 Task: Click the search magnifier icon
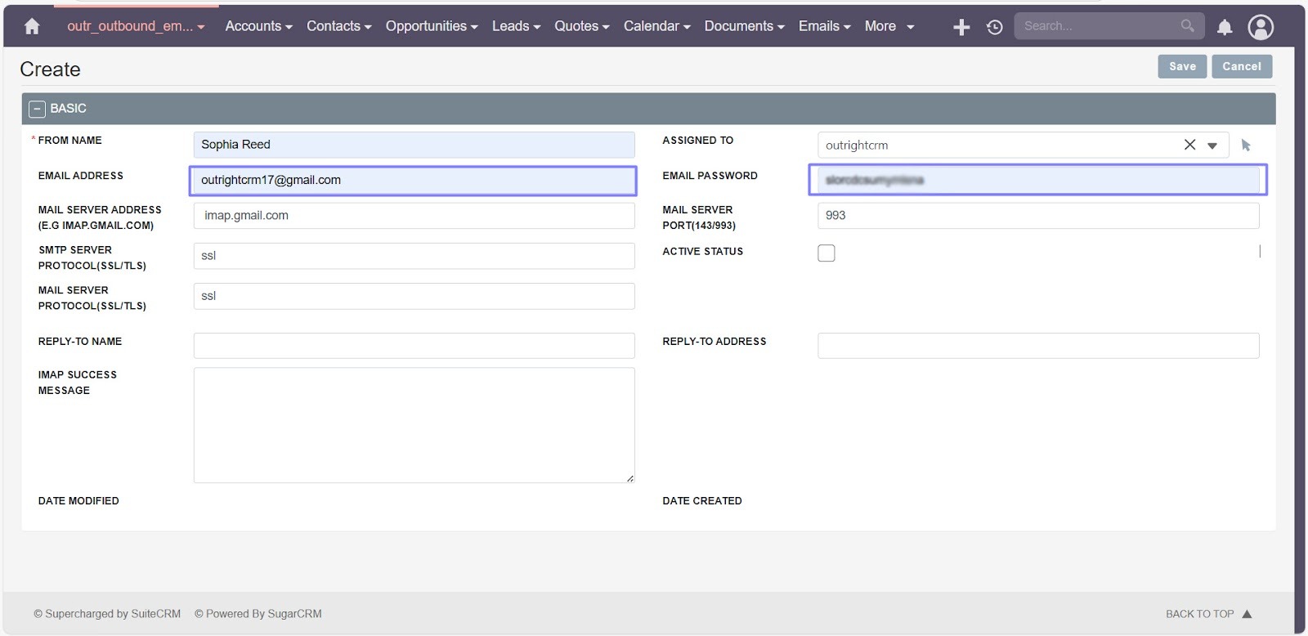[1187, 26]
